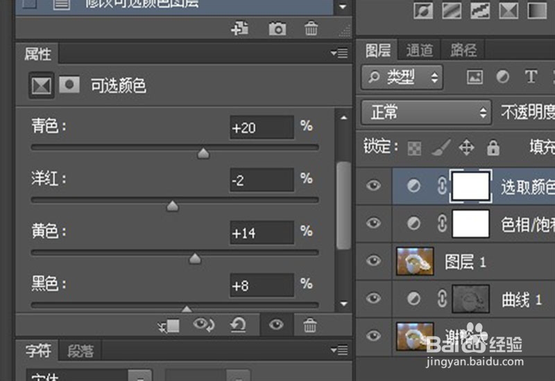
Task: Open Character panel flyout menu
Action: pos(339,351)
